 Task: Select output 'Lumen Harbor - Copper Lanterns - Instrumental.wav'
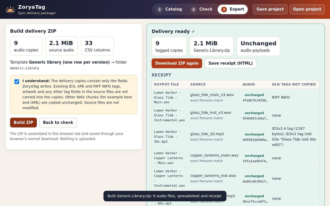point(169,178)
